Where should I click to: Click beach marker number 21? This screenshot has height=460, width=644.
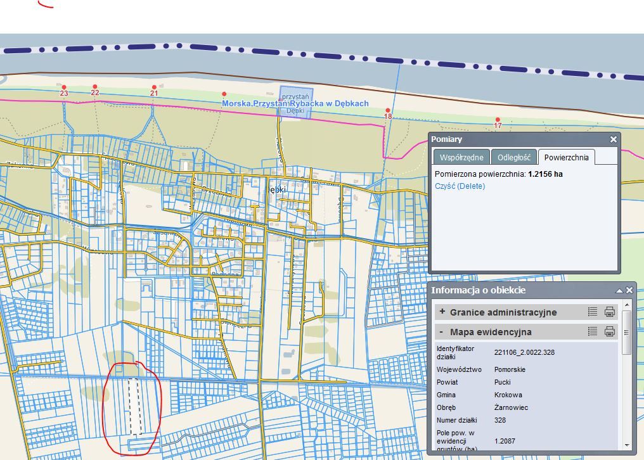point(154,87)
